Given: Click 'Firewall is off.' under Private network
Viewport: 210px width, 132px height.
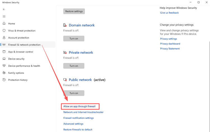Looking at the screenshot, I should [x=71, y=58].
